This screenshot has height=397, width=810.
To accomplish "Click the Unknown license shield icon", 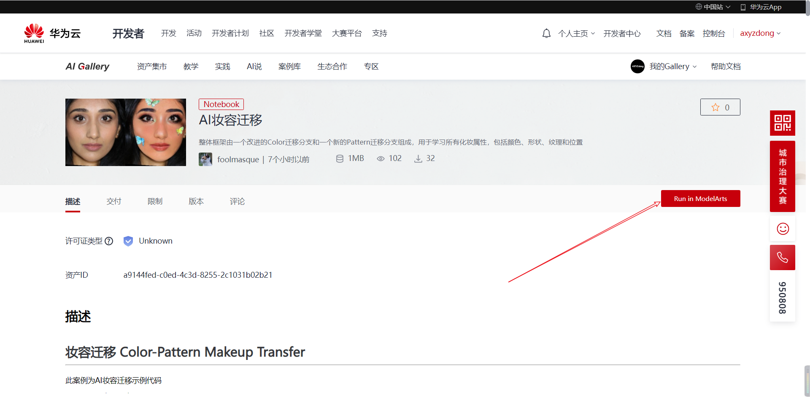I will (128, 241).
